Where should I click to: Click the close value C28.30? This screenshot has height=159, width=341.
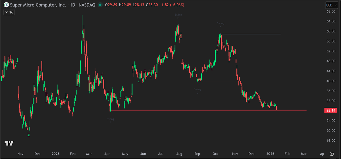point(152,5)
